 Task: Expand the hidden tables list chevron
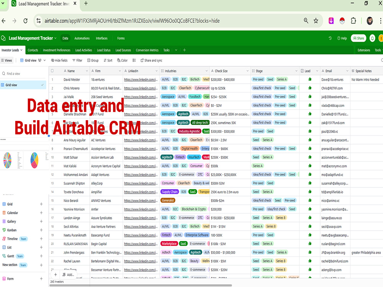pyautogui.click(x=176, y=50)
